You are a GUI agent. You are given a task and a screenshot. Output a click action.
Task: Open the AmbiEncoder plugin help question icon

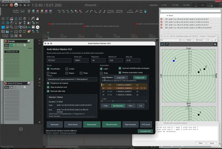pos(167,44)
